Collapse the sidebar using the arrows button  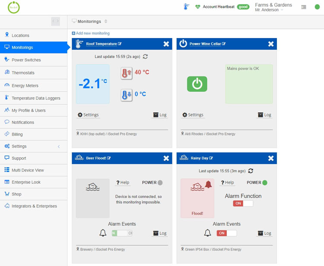point(55,21)
